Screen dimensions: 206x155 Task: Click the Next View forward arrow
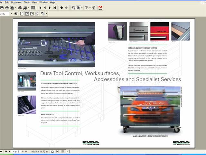pyautogui.click(x=66, y=8)
